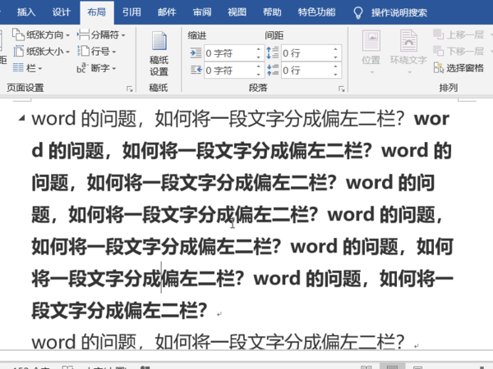Screen dimensions: 493x369
Task: Click in the last line of regular text
Action: point(218,341)
